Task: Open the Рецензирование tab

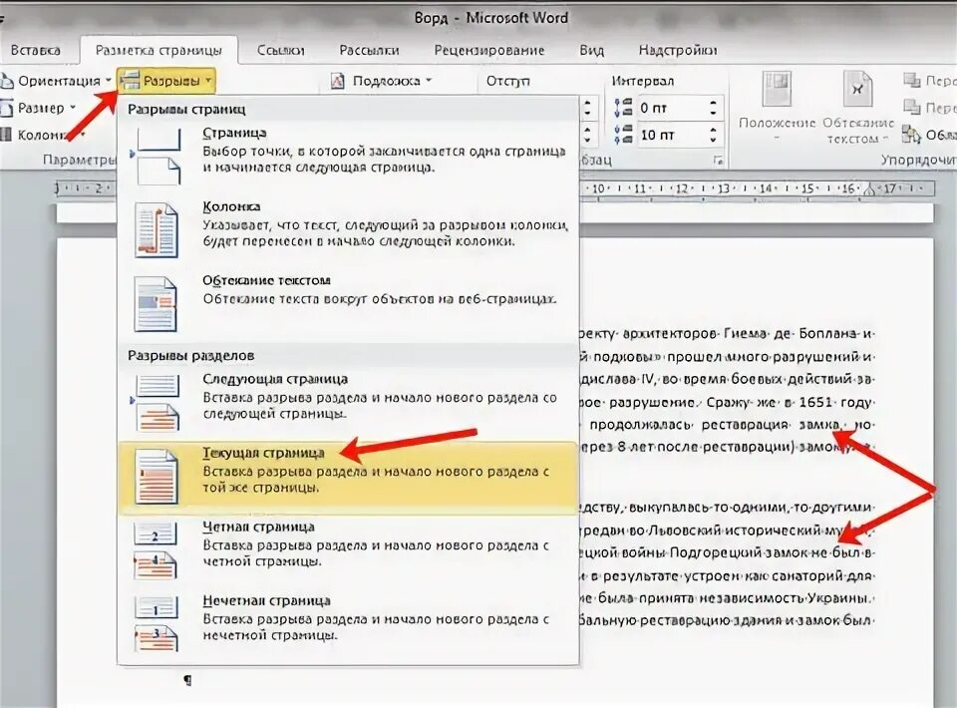Action: coord(489,50)
